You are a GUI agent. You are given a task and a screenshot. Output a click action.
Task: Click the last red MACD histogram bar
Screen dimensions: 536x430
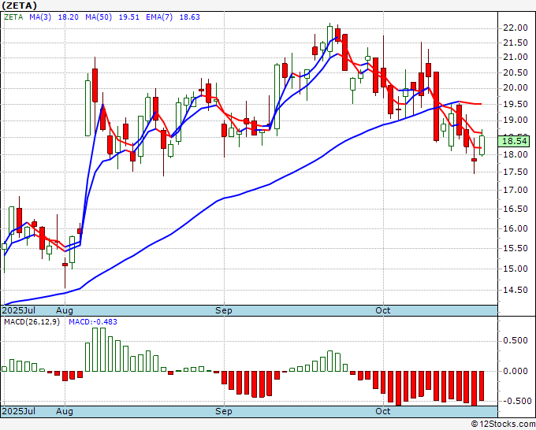click(482, 386)
